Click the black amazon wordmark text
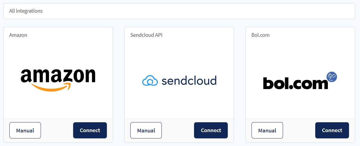This screenshot has width=360, height=146. 58,76
